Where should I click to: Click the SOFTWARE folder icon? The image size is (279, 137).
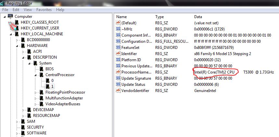click(x=23, y=133)
